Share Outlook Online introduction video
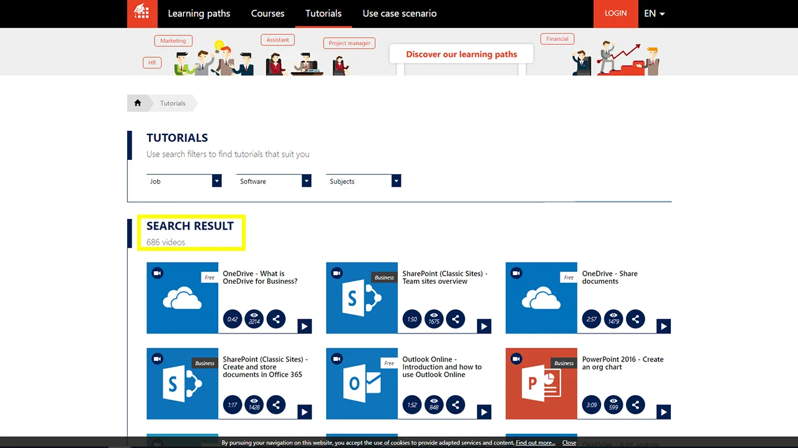798x448 pixels. [455, 405]
